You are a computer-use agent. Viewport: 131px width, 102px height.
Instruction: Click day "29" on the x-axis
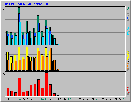(x=115, y=99)
